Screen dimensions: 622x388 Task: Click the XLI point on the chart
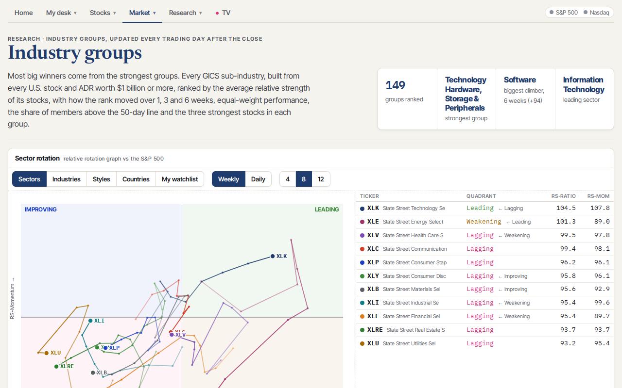click(90, 321)
